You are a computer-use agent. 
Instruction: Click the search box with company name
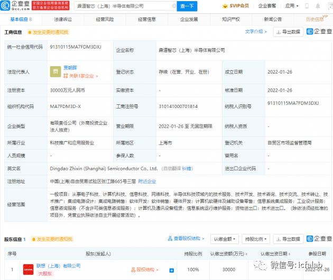[x=125, y=6]
